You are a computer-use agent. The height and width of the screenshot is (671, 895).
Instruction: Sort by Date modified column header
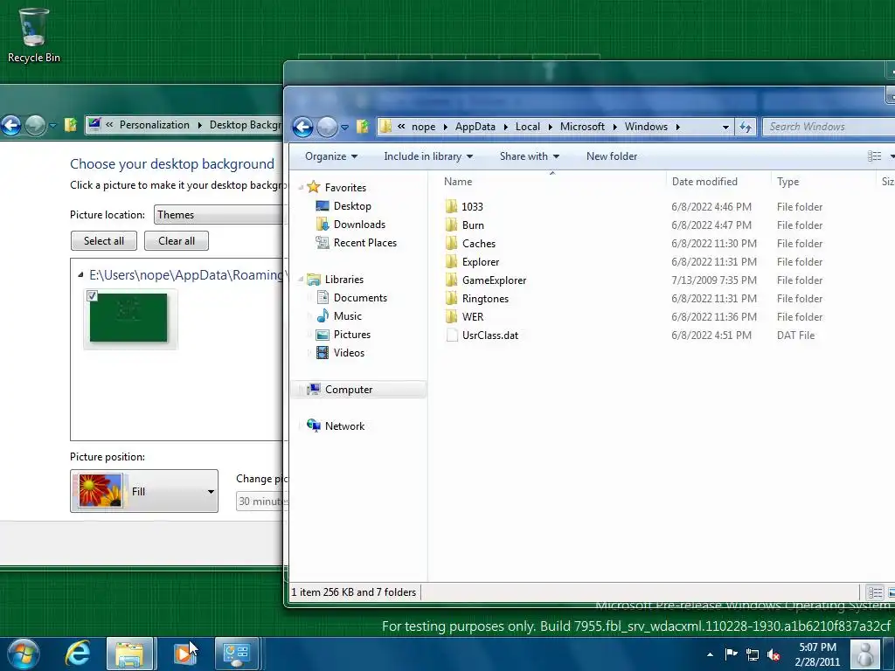click(x=718, y=182)
